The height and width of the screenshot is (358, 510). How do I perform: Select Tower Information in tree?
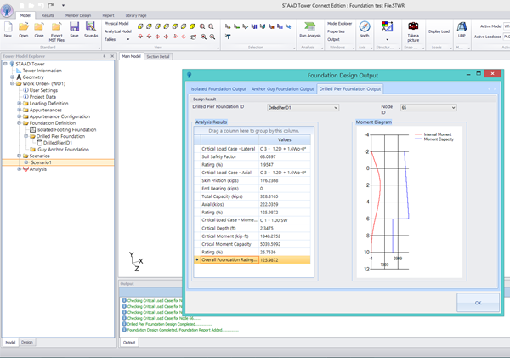point(42,71)
